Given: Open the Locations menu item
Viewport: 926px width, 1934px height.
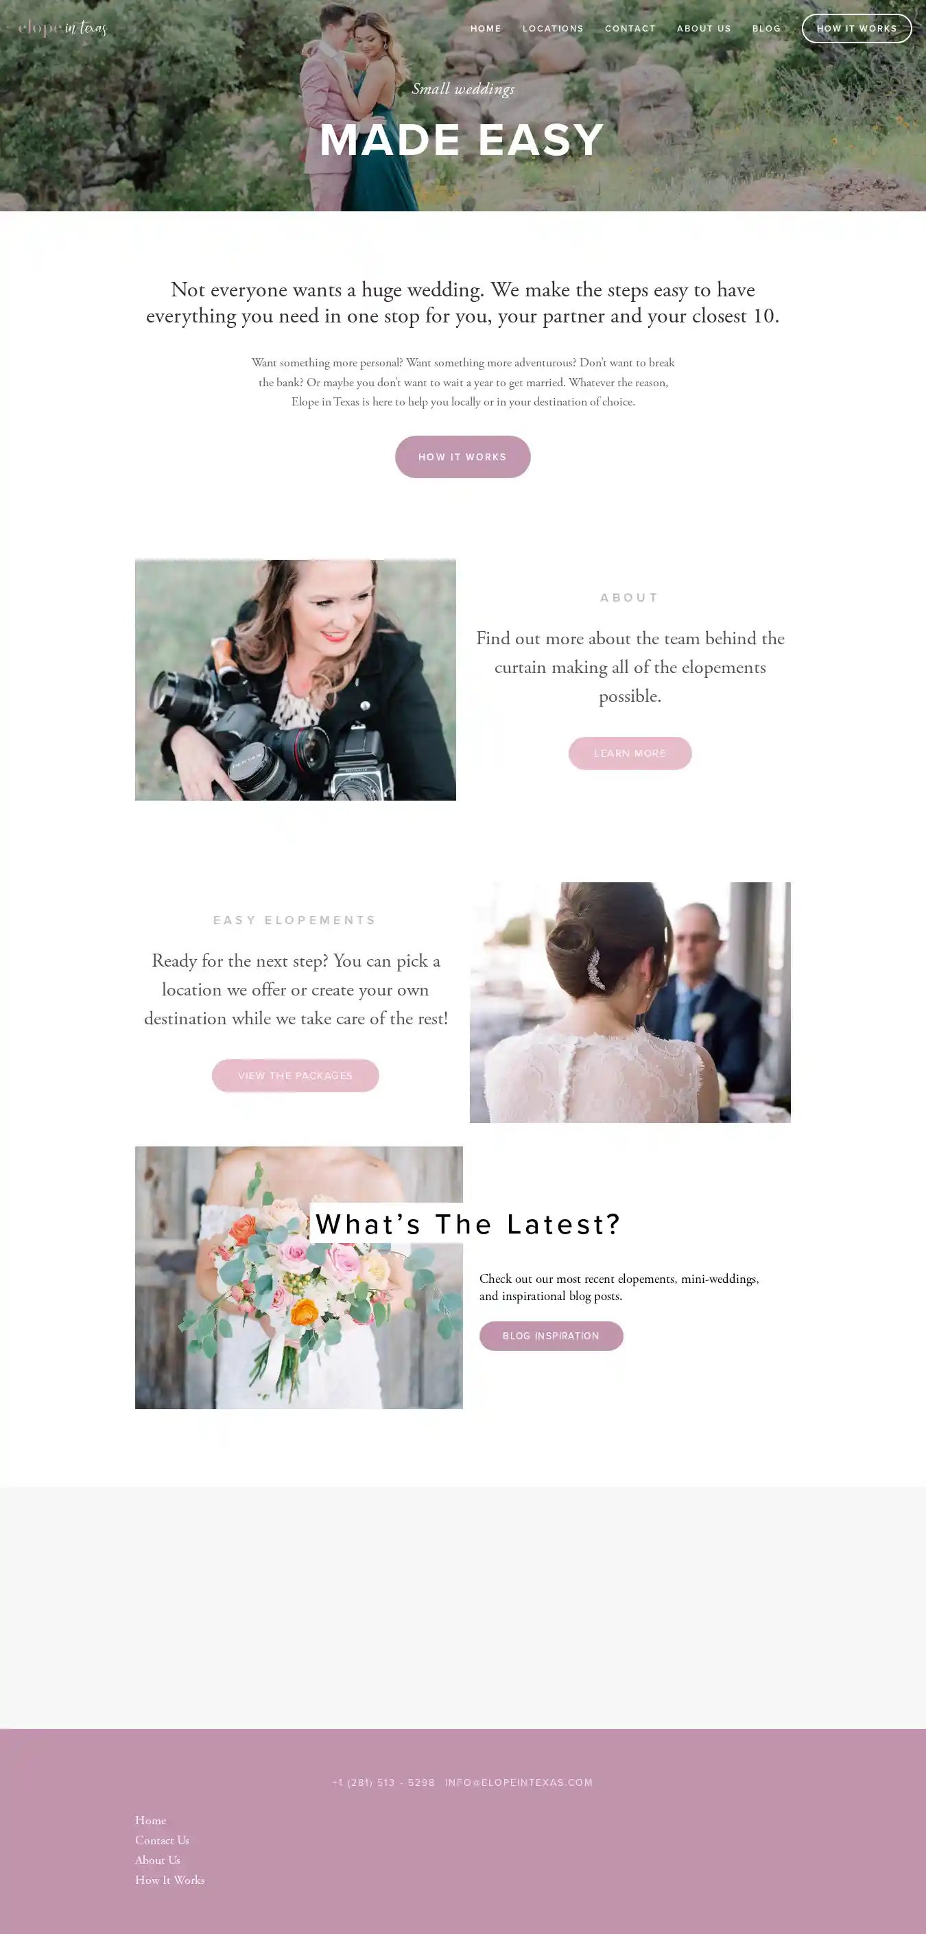Looking at the screenshot, I should pyautogui.click(x=553, y=29).
